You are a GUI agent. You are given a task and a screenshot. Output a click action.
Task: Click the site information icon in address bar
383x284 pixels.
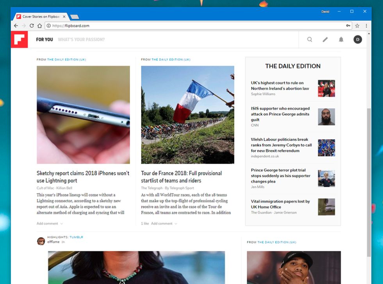[x=49, y=26]
